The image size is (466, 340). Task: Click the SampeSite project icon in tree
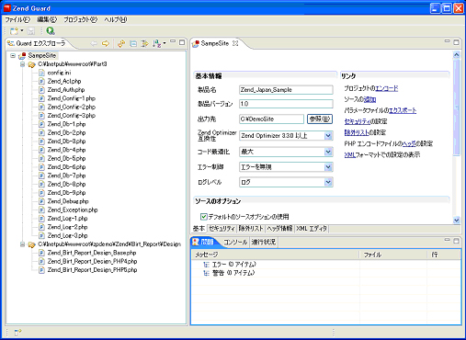click(x=22, y=56)
